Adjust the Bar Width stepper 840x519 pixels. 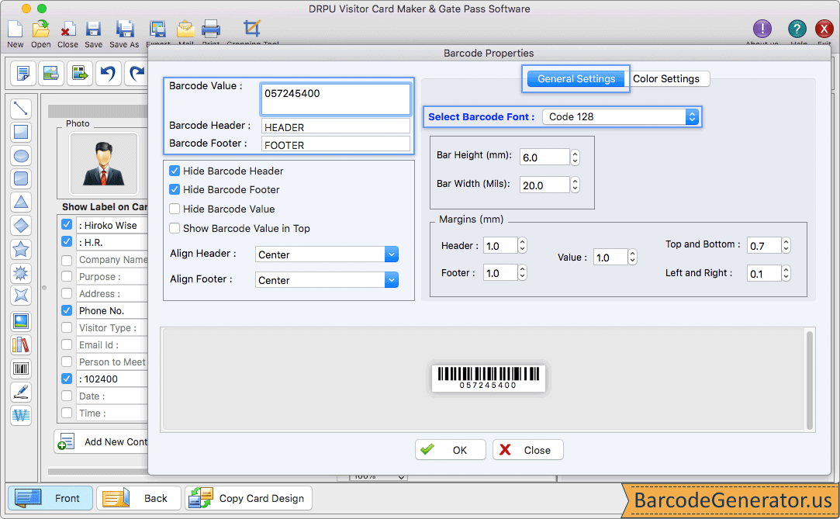[575, 185]
